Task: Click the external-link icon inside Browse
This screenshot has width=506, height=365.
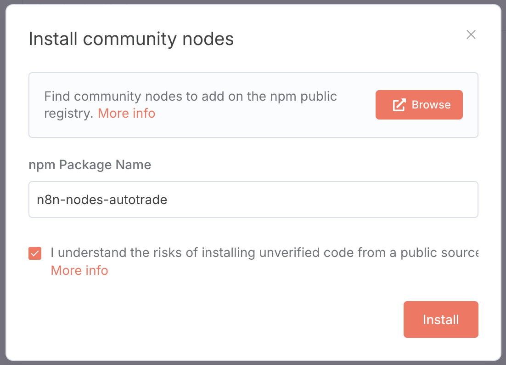Action: (399, 105)
